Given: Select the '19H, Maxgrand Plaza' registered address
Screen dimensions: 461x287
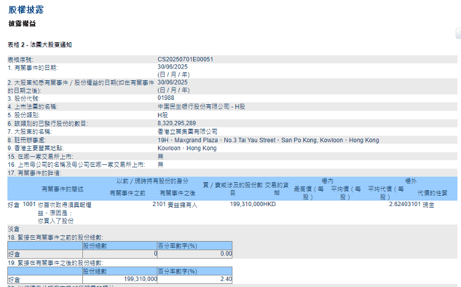Looking at the screenshot, I should pyautogui.click(x=268, y=140).
